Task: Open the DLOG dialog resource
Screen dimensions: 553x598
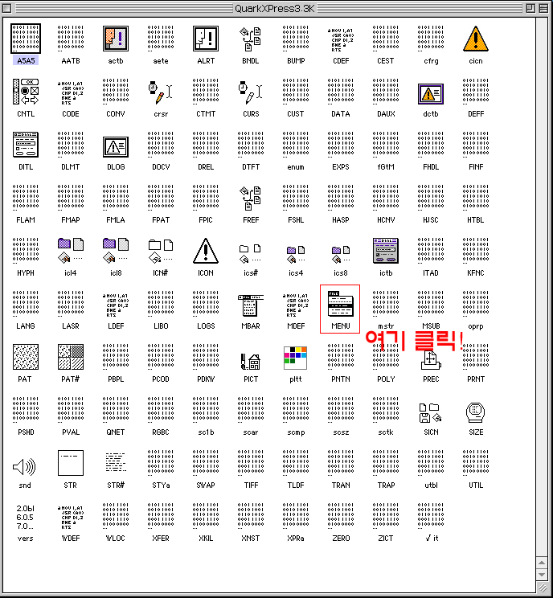Action: (116, 146)
